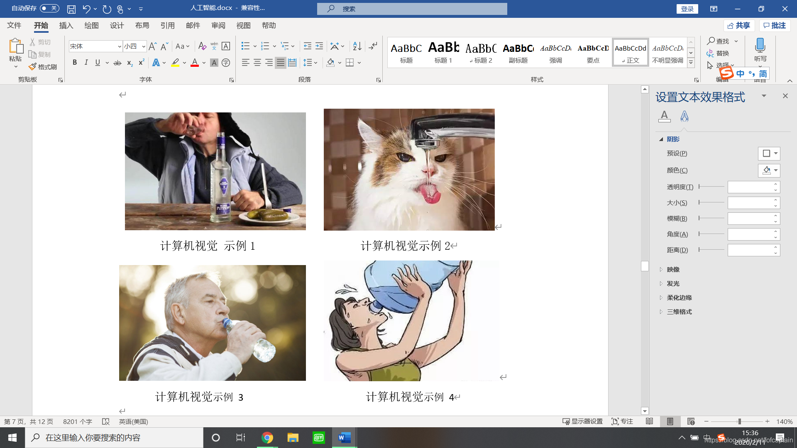Open the 视图 ribbon tab
This screenshot has width=797, height=448.
point(243,26)
